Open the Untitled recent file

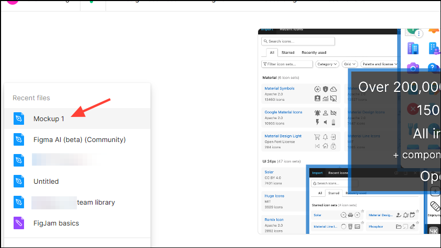pyautogui.click(x=77, y=181)
